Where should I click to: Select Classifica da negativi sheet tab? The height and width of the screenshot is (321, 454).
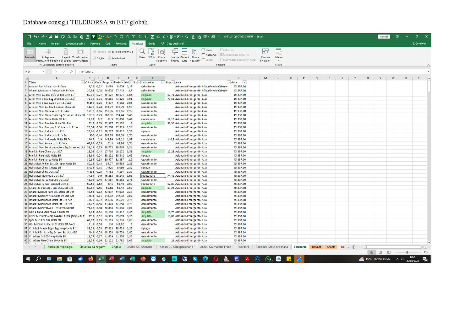pos(92,247)
